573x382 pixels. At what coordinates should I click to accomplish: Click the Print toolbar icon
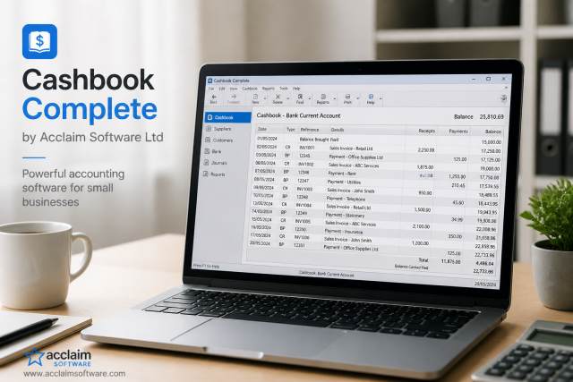pyautogui.click(x=347, y=97)
